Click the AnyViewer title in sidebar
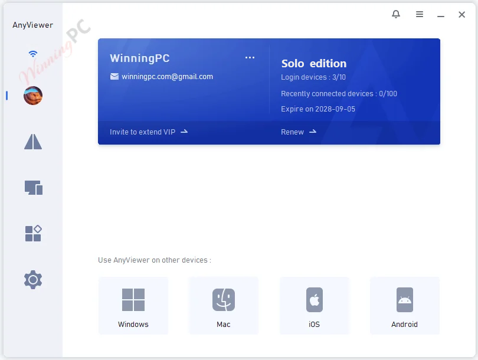The width and height of the screenshot is (478, 360). pos(32,25)
